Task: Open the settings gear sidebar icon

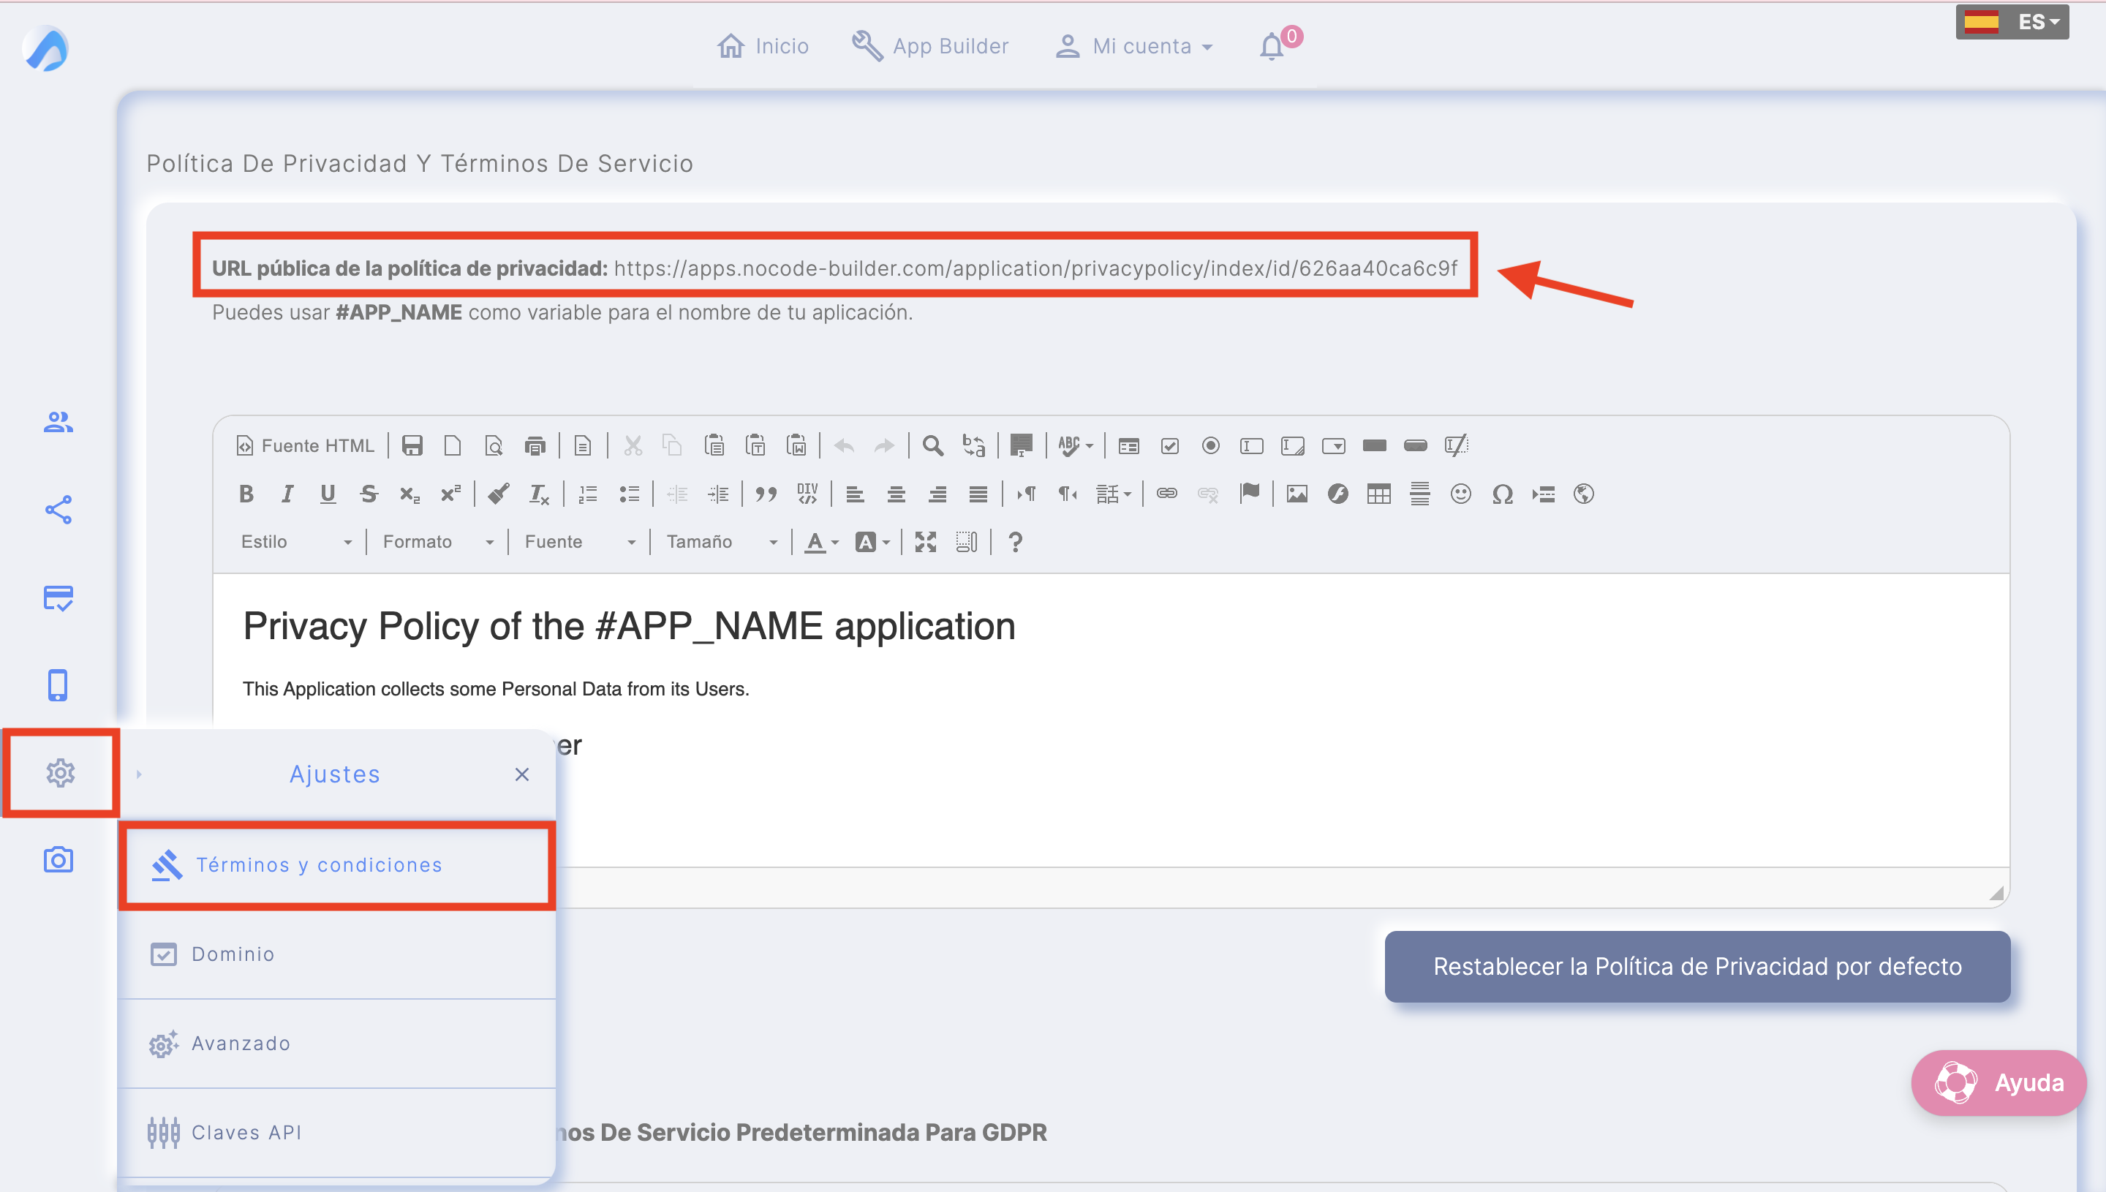Action: (61, 772)
